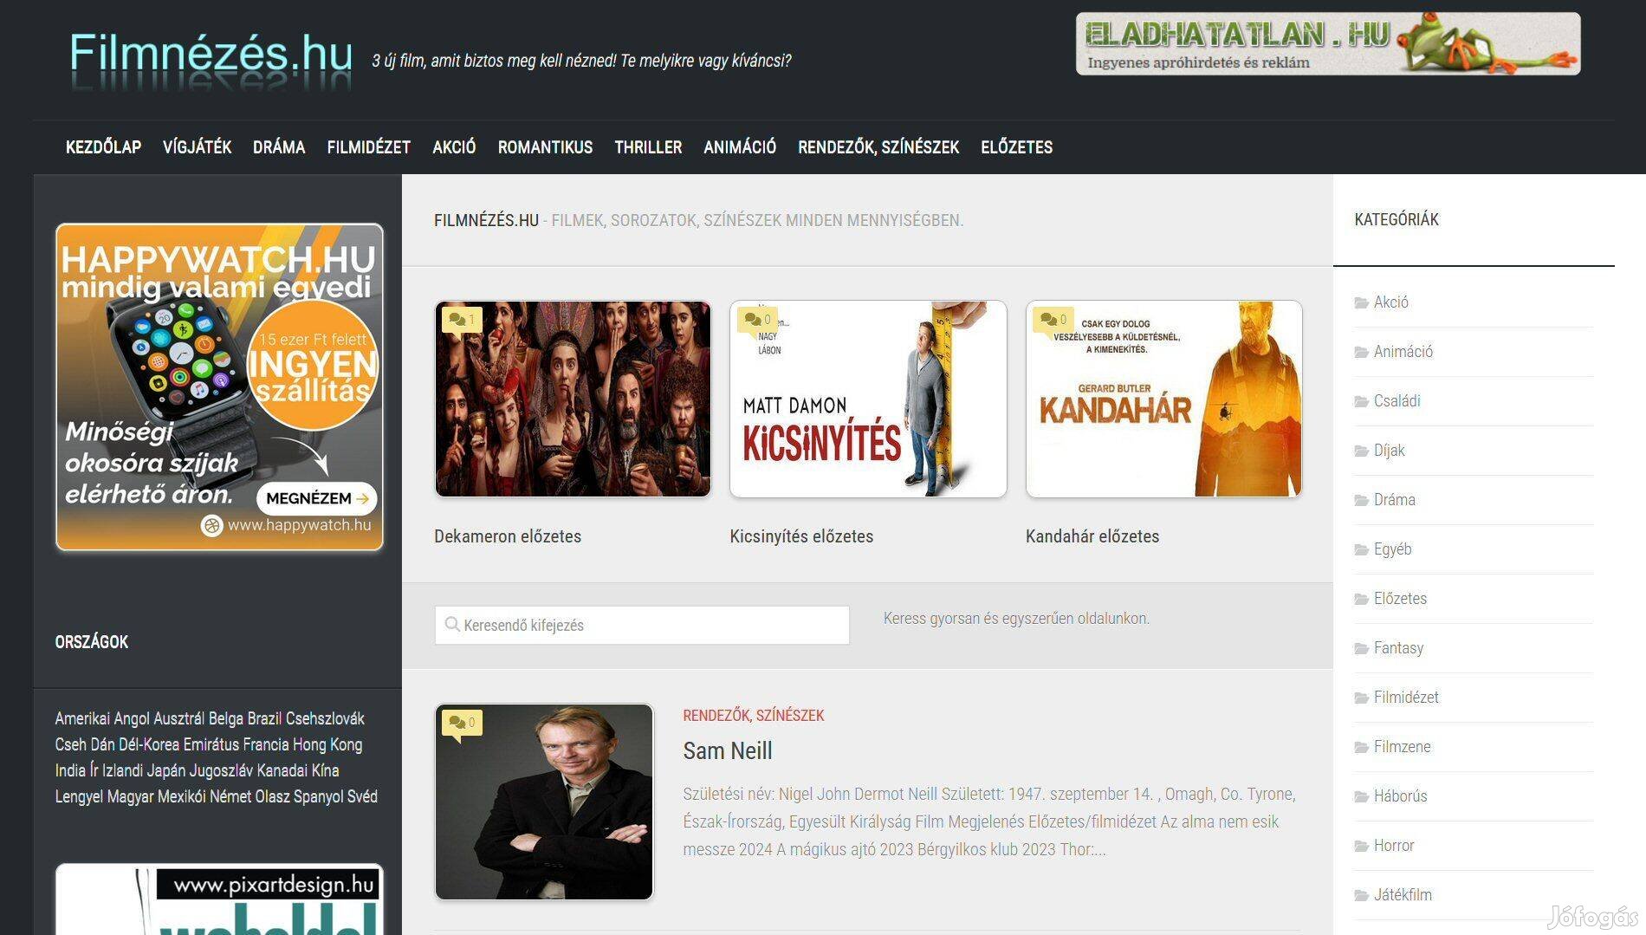Click the comment bubble on Kicsinyítés poster
This screenshot has height=935, width=1646.
[x=753, y=319]
